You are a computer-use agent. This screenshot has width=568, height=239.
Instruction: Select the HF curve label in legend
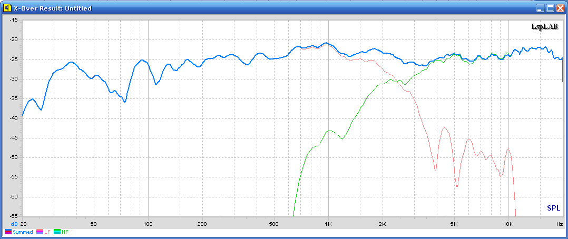(65, 232)
